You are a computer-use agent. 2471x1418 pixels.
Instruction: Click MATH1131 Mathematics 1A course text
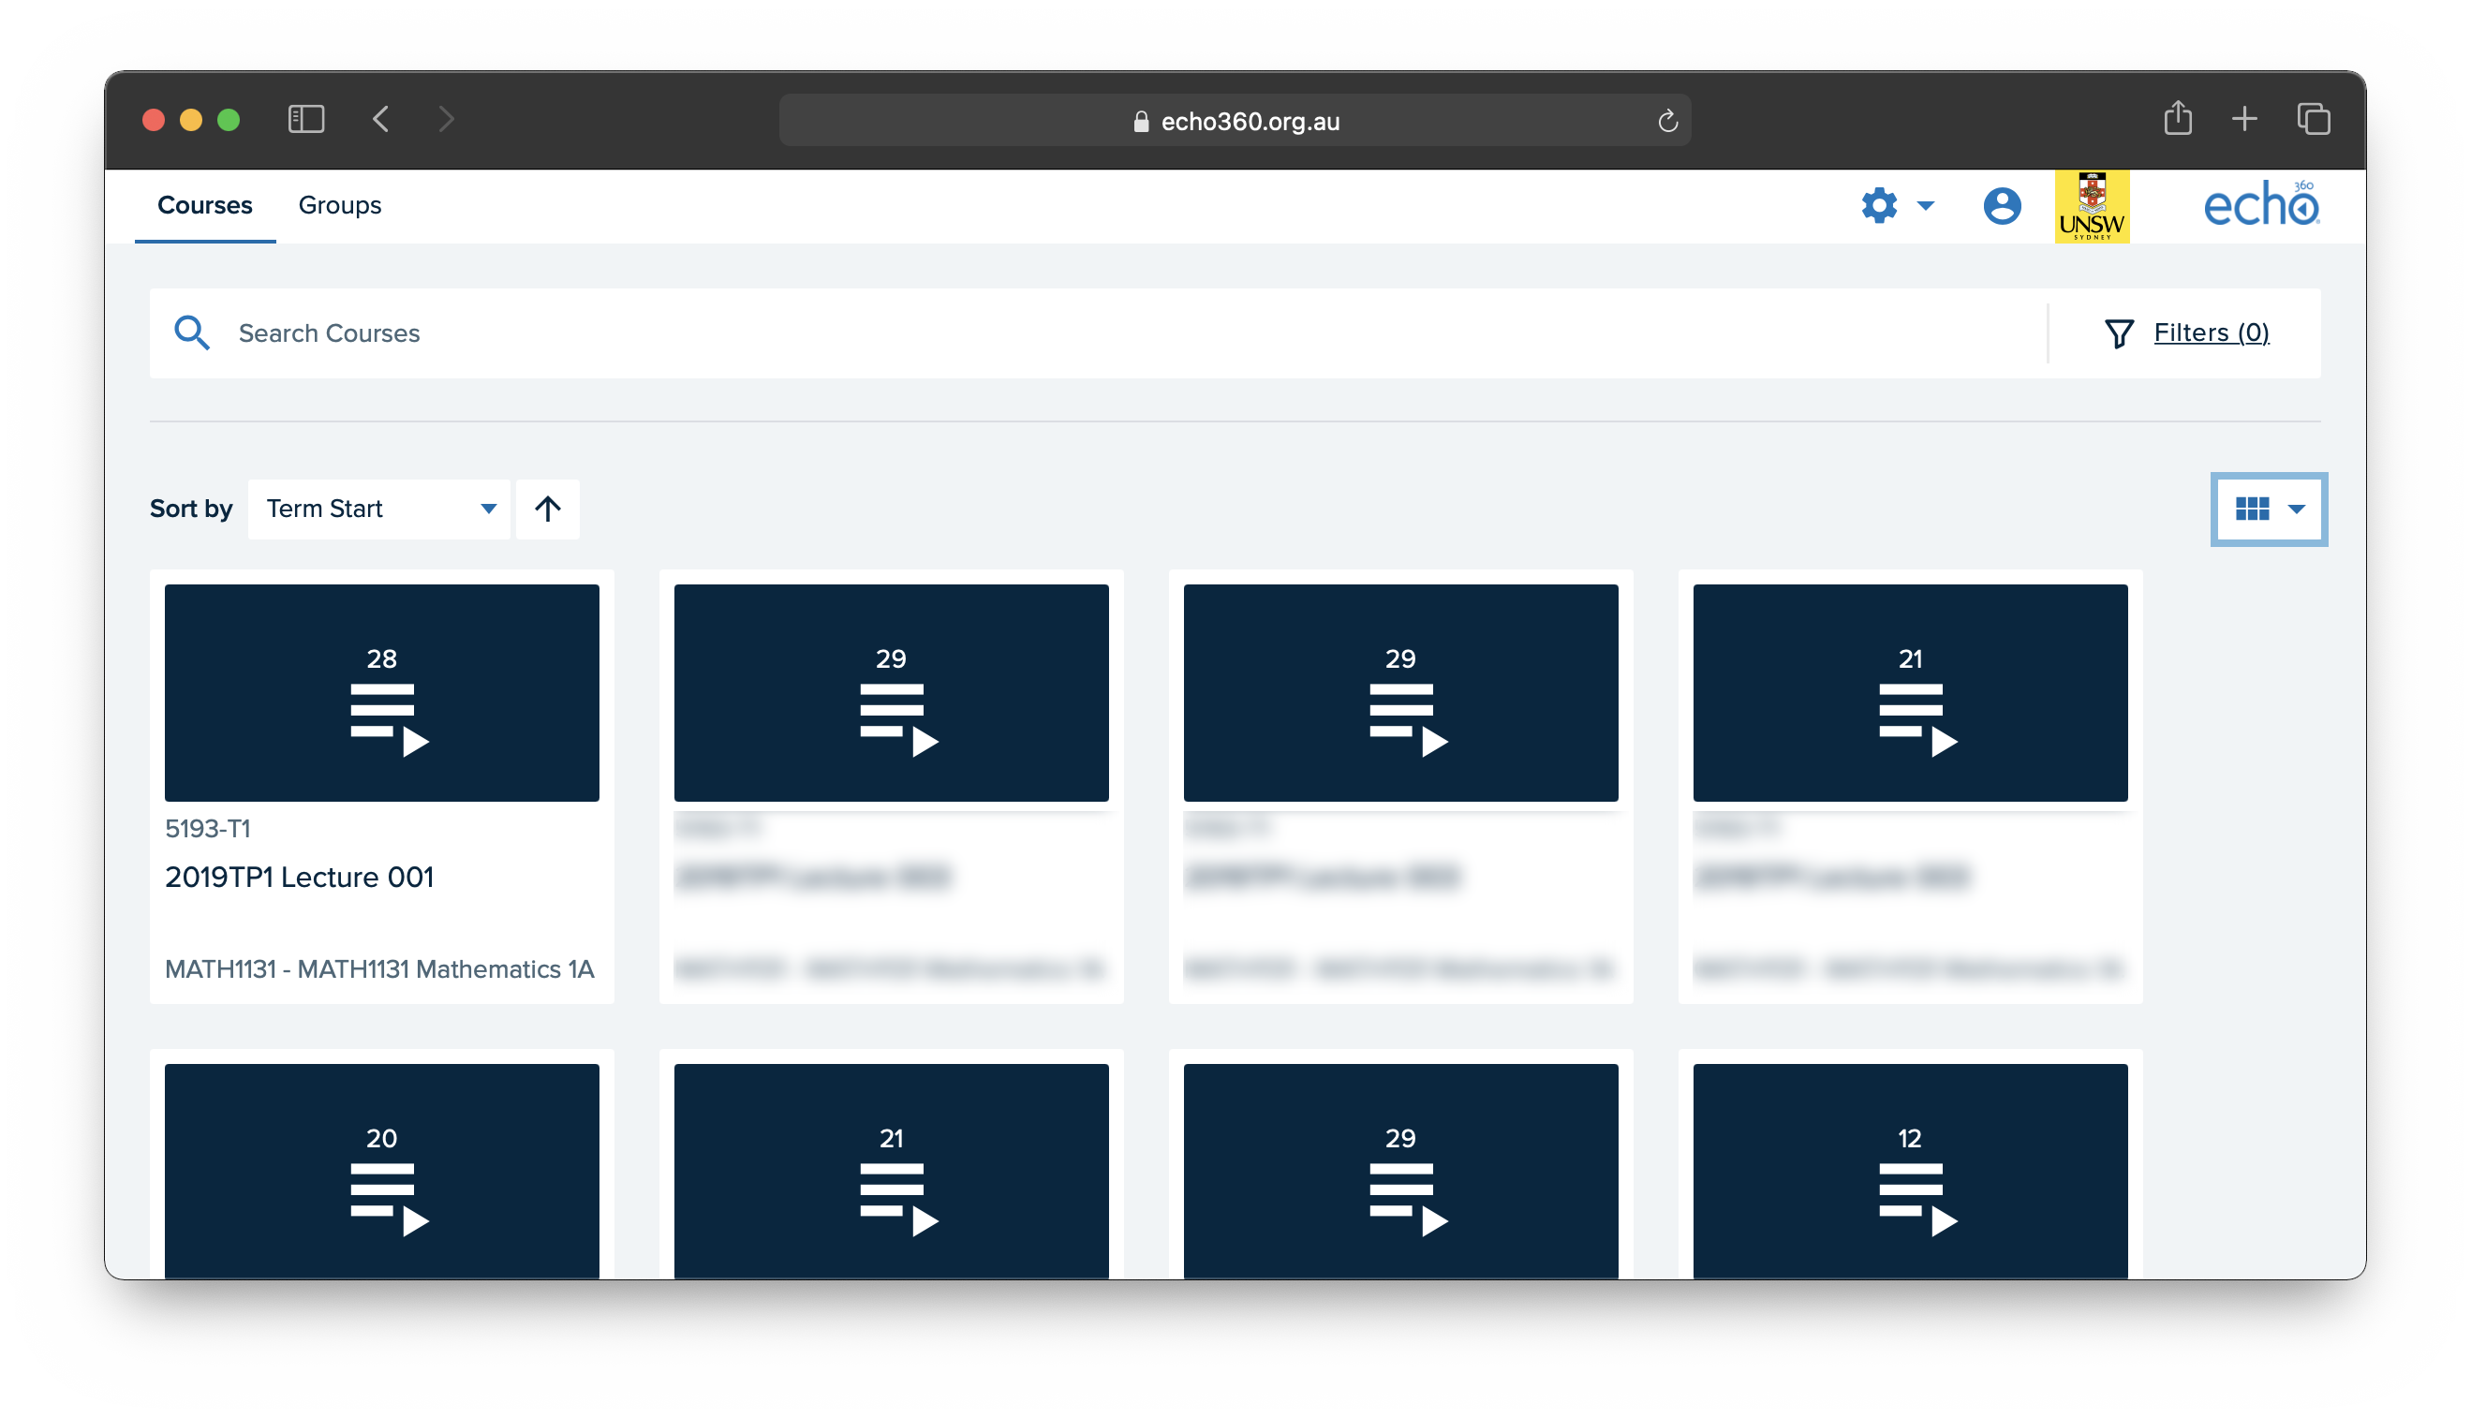378,970
